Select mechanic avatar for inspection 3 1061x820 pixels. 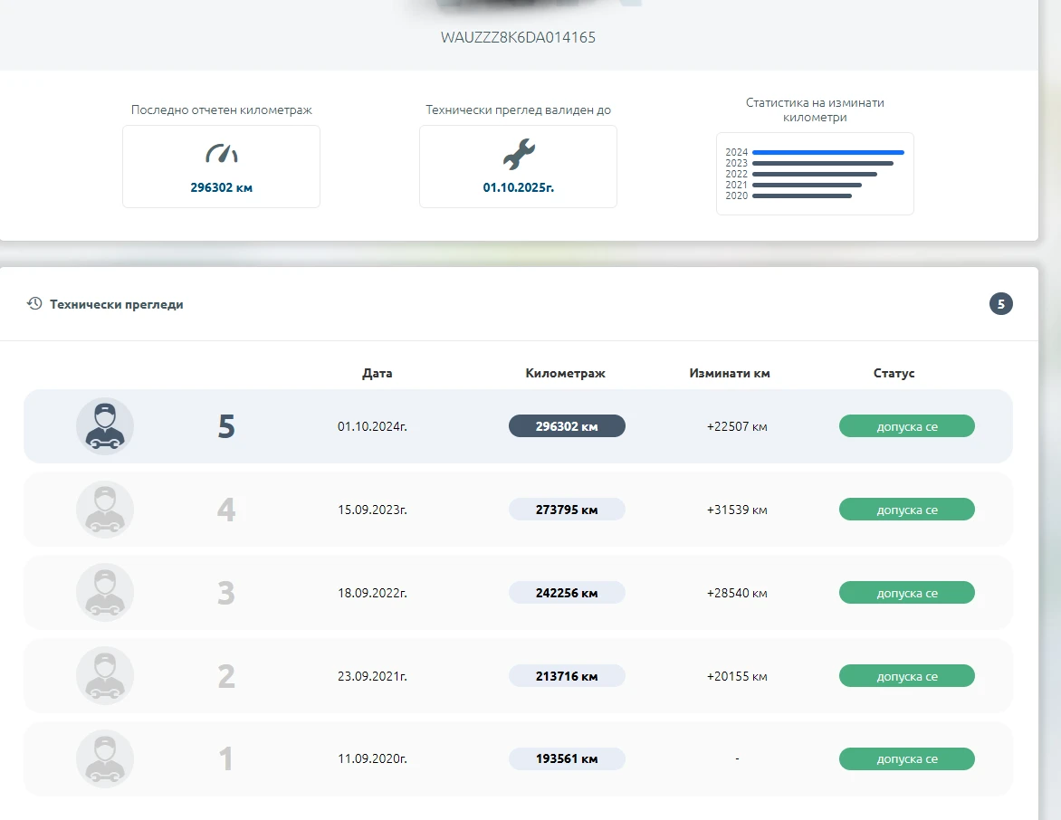click(x=105, y=593)
